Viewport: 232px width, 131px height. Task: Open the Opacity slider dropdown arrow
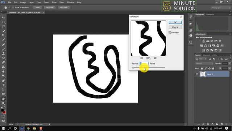coord(229,64)
